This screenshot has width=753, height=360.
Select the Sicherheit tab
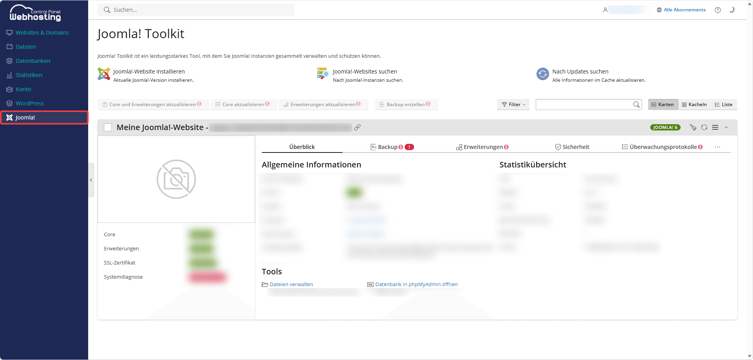pos(572,147)
